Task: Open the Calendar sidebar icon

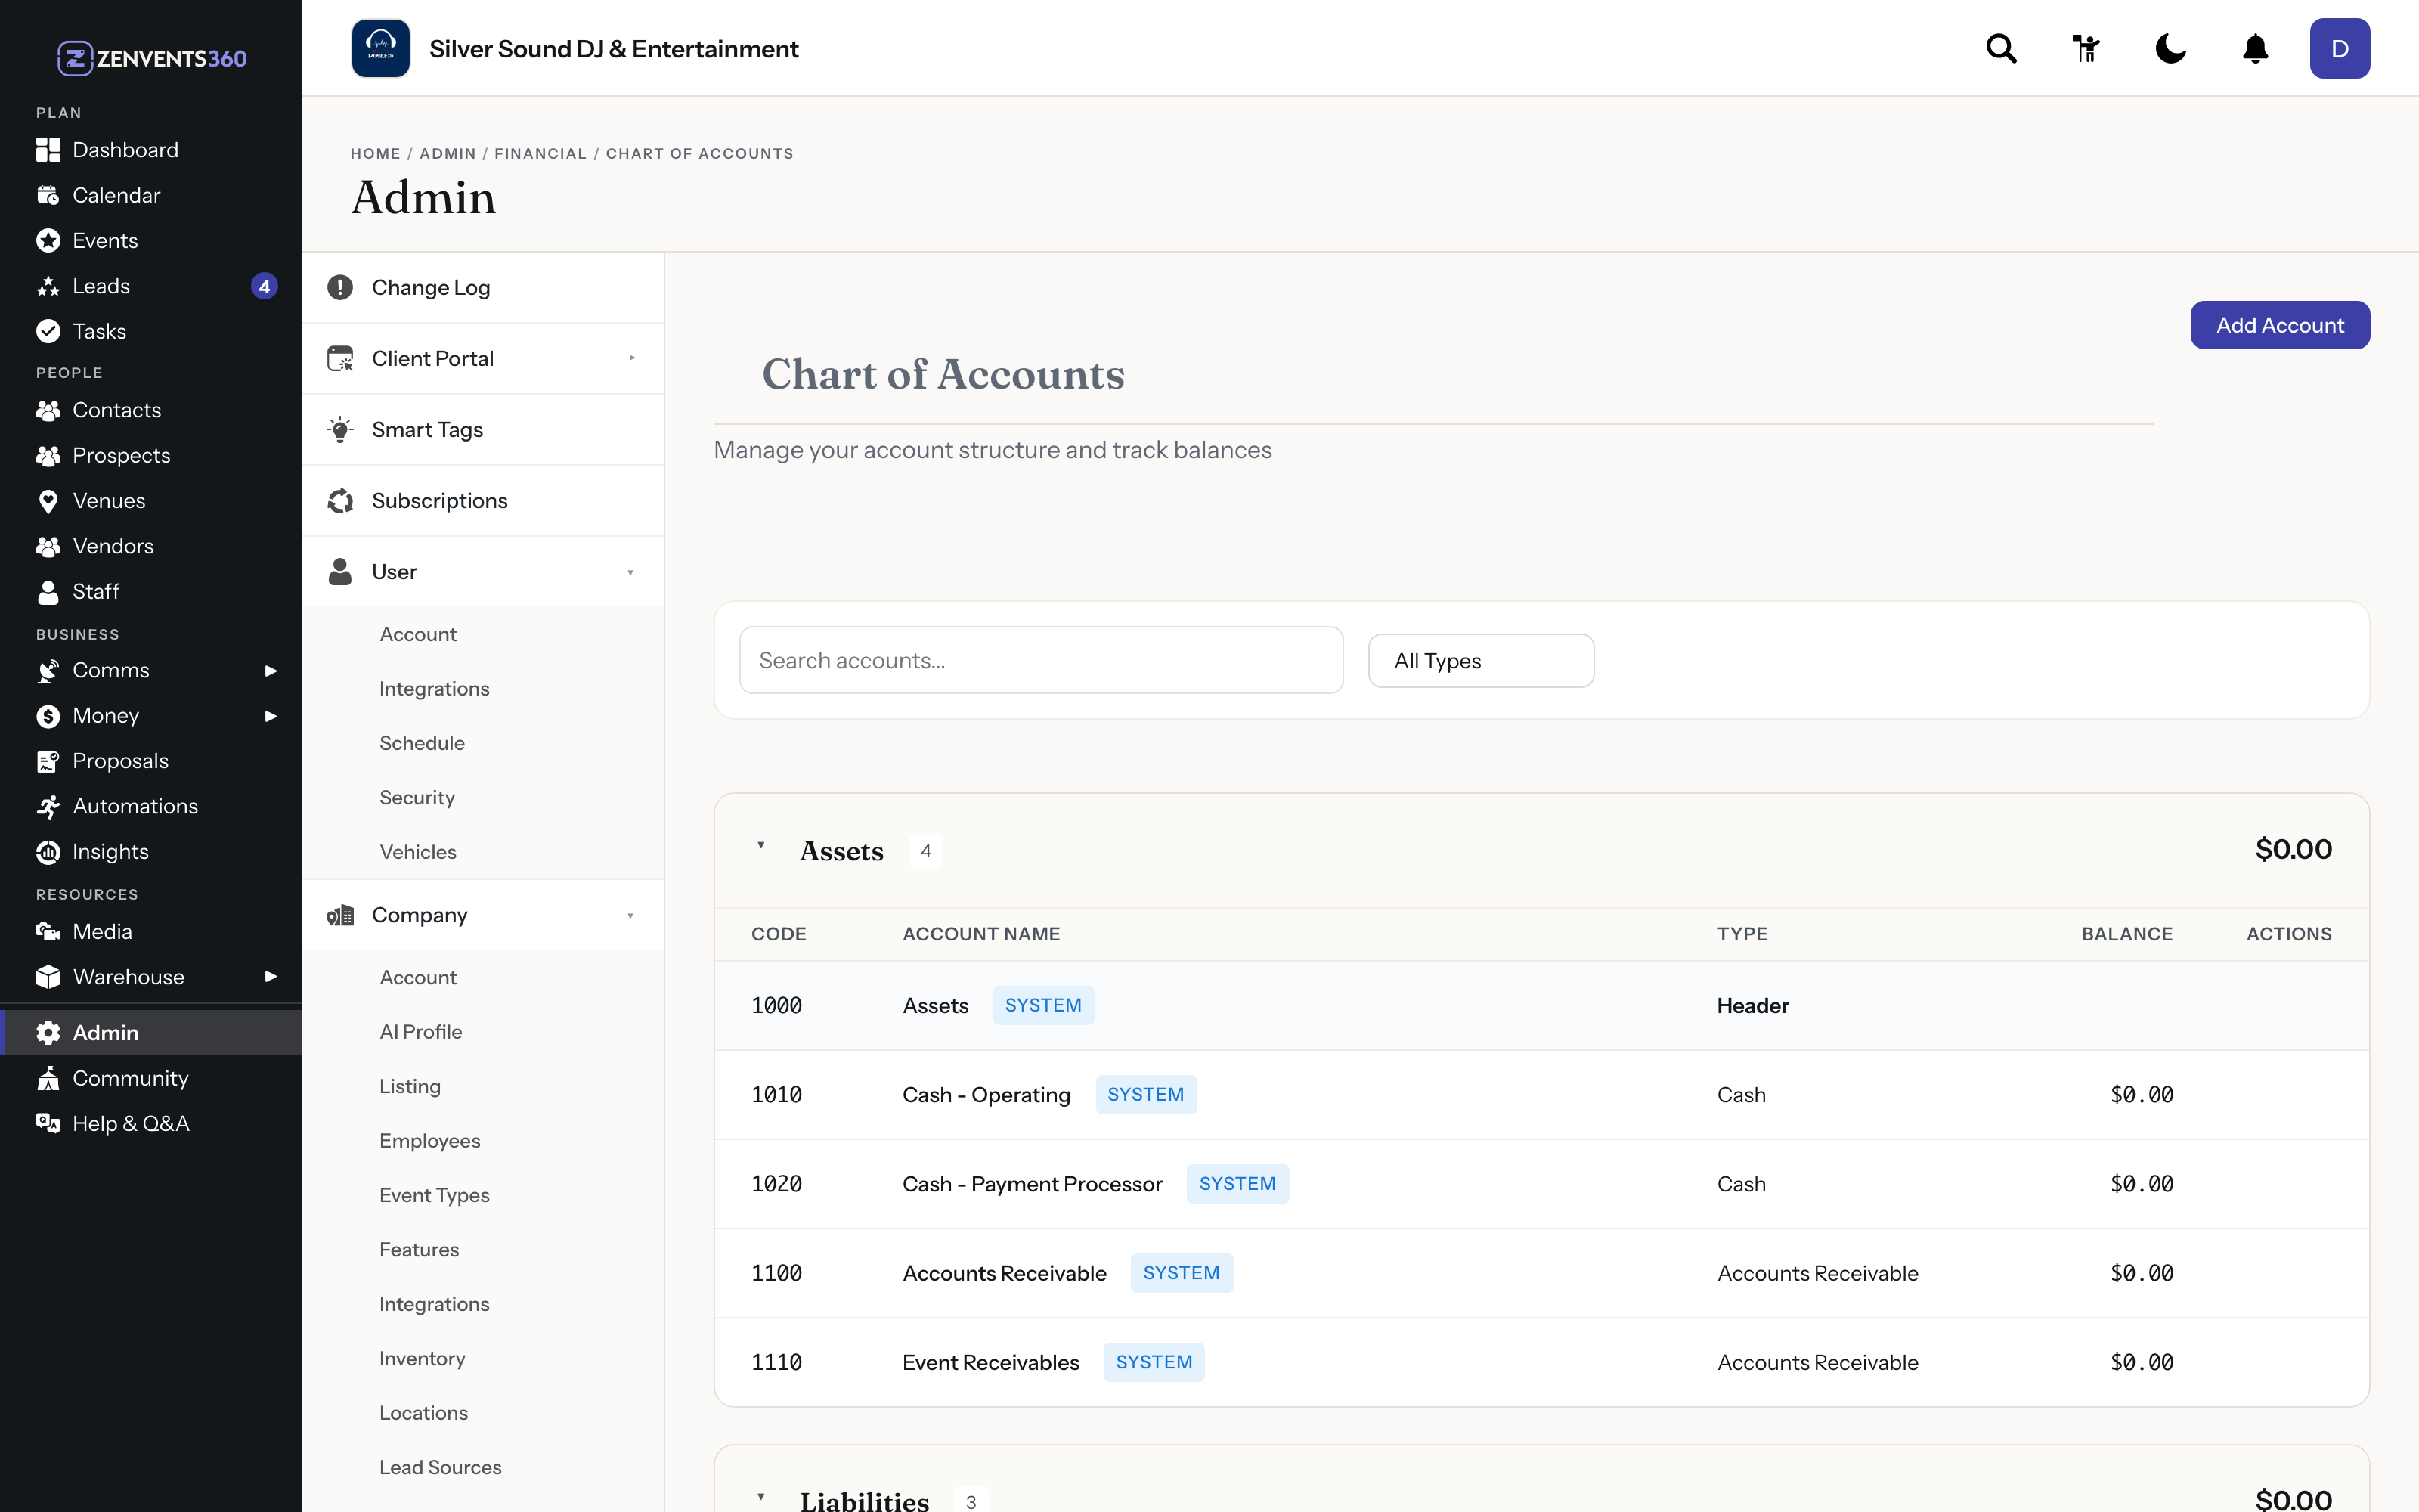Action: click(48, 195)
